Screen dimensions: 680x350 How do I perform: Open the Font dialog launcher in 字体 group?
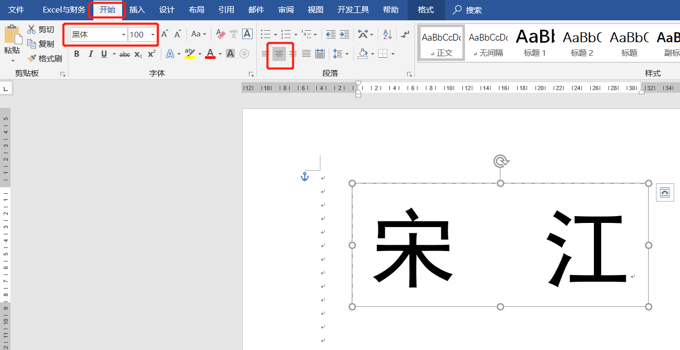click(251, 74)
